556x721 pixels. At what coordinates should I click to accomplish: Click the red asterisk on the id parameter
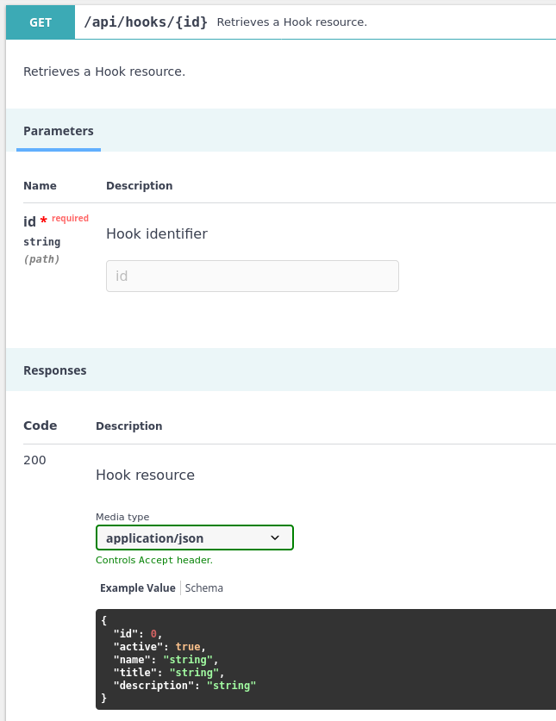[42, 221]
